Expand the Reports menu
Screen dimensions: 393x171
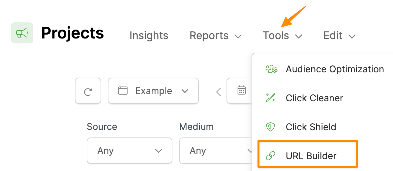pyautogui.click(x=216, y=36)
